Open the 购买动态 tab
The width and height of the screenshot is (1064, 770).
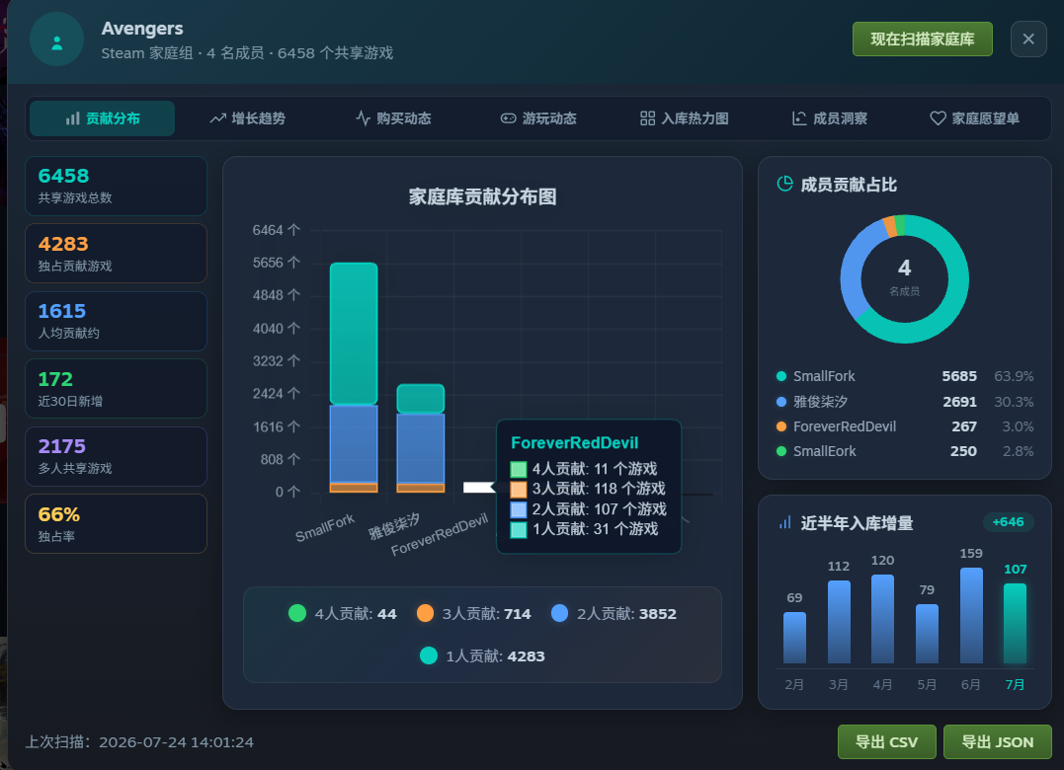coord(393,118)
